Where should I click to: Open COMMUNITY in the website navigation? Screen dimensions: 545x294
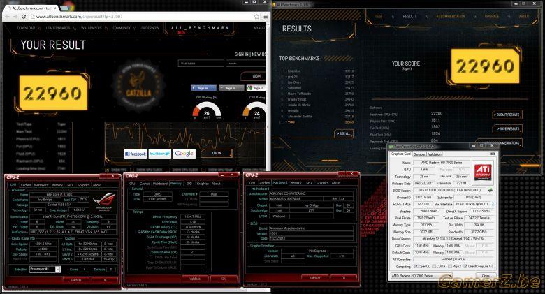tap(122, 28)
